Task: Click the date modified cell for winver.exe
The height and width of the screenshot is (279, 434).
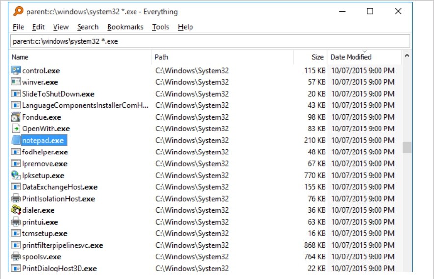Action: [x=363, y=82]
